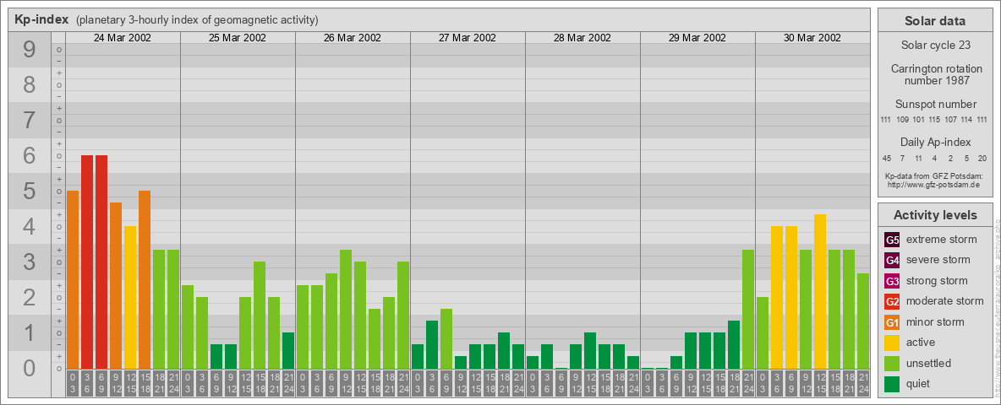Screen dimensions: 1001x405
Task: Select the G2 moderate storm legend icon
Action: (x=892, y=301)
